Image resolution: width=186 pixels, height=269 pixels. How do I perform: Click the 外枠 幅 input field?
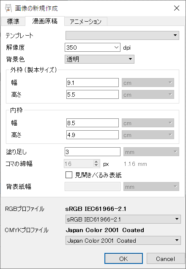(93, 83)
